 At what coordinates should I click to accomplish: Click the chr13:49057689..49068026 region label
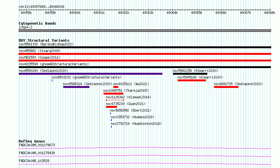pos(42,7)
